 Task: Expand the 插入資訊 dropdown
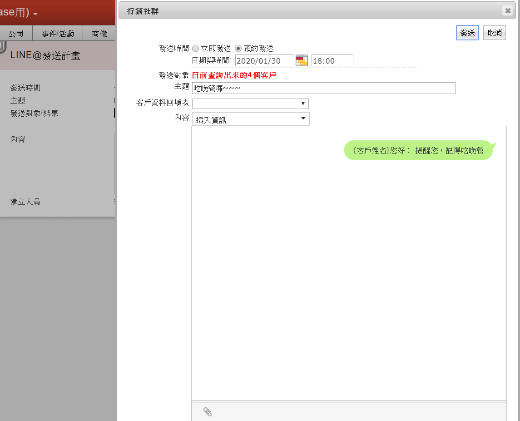click(x=251, y=119)
